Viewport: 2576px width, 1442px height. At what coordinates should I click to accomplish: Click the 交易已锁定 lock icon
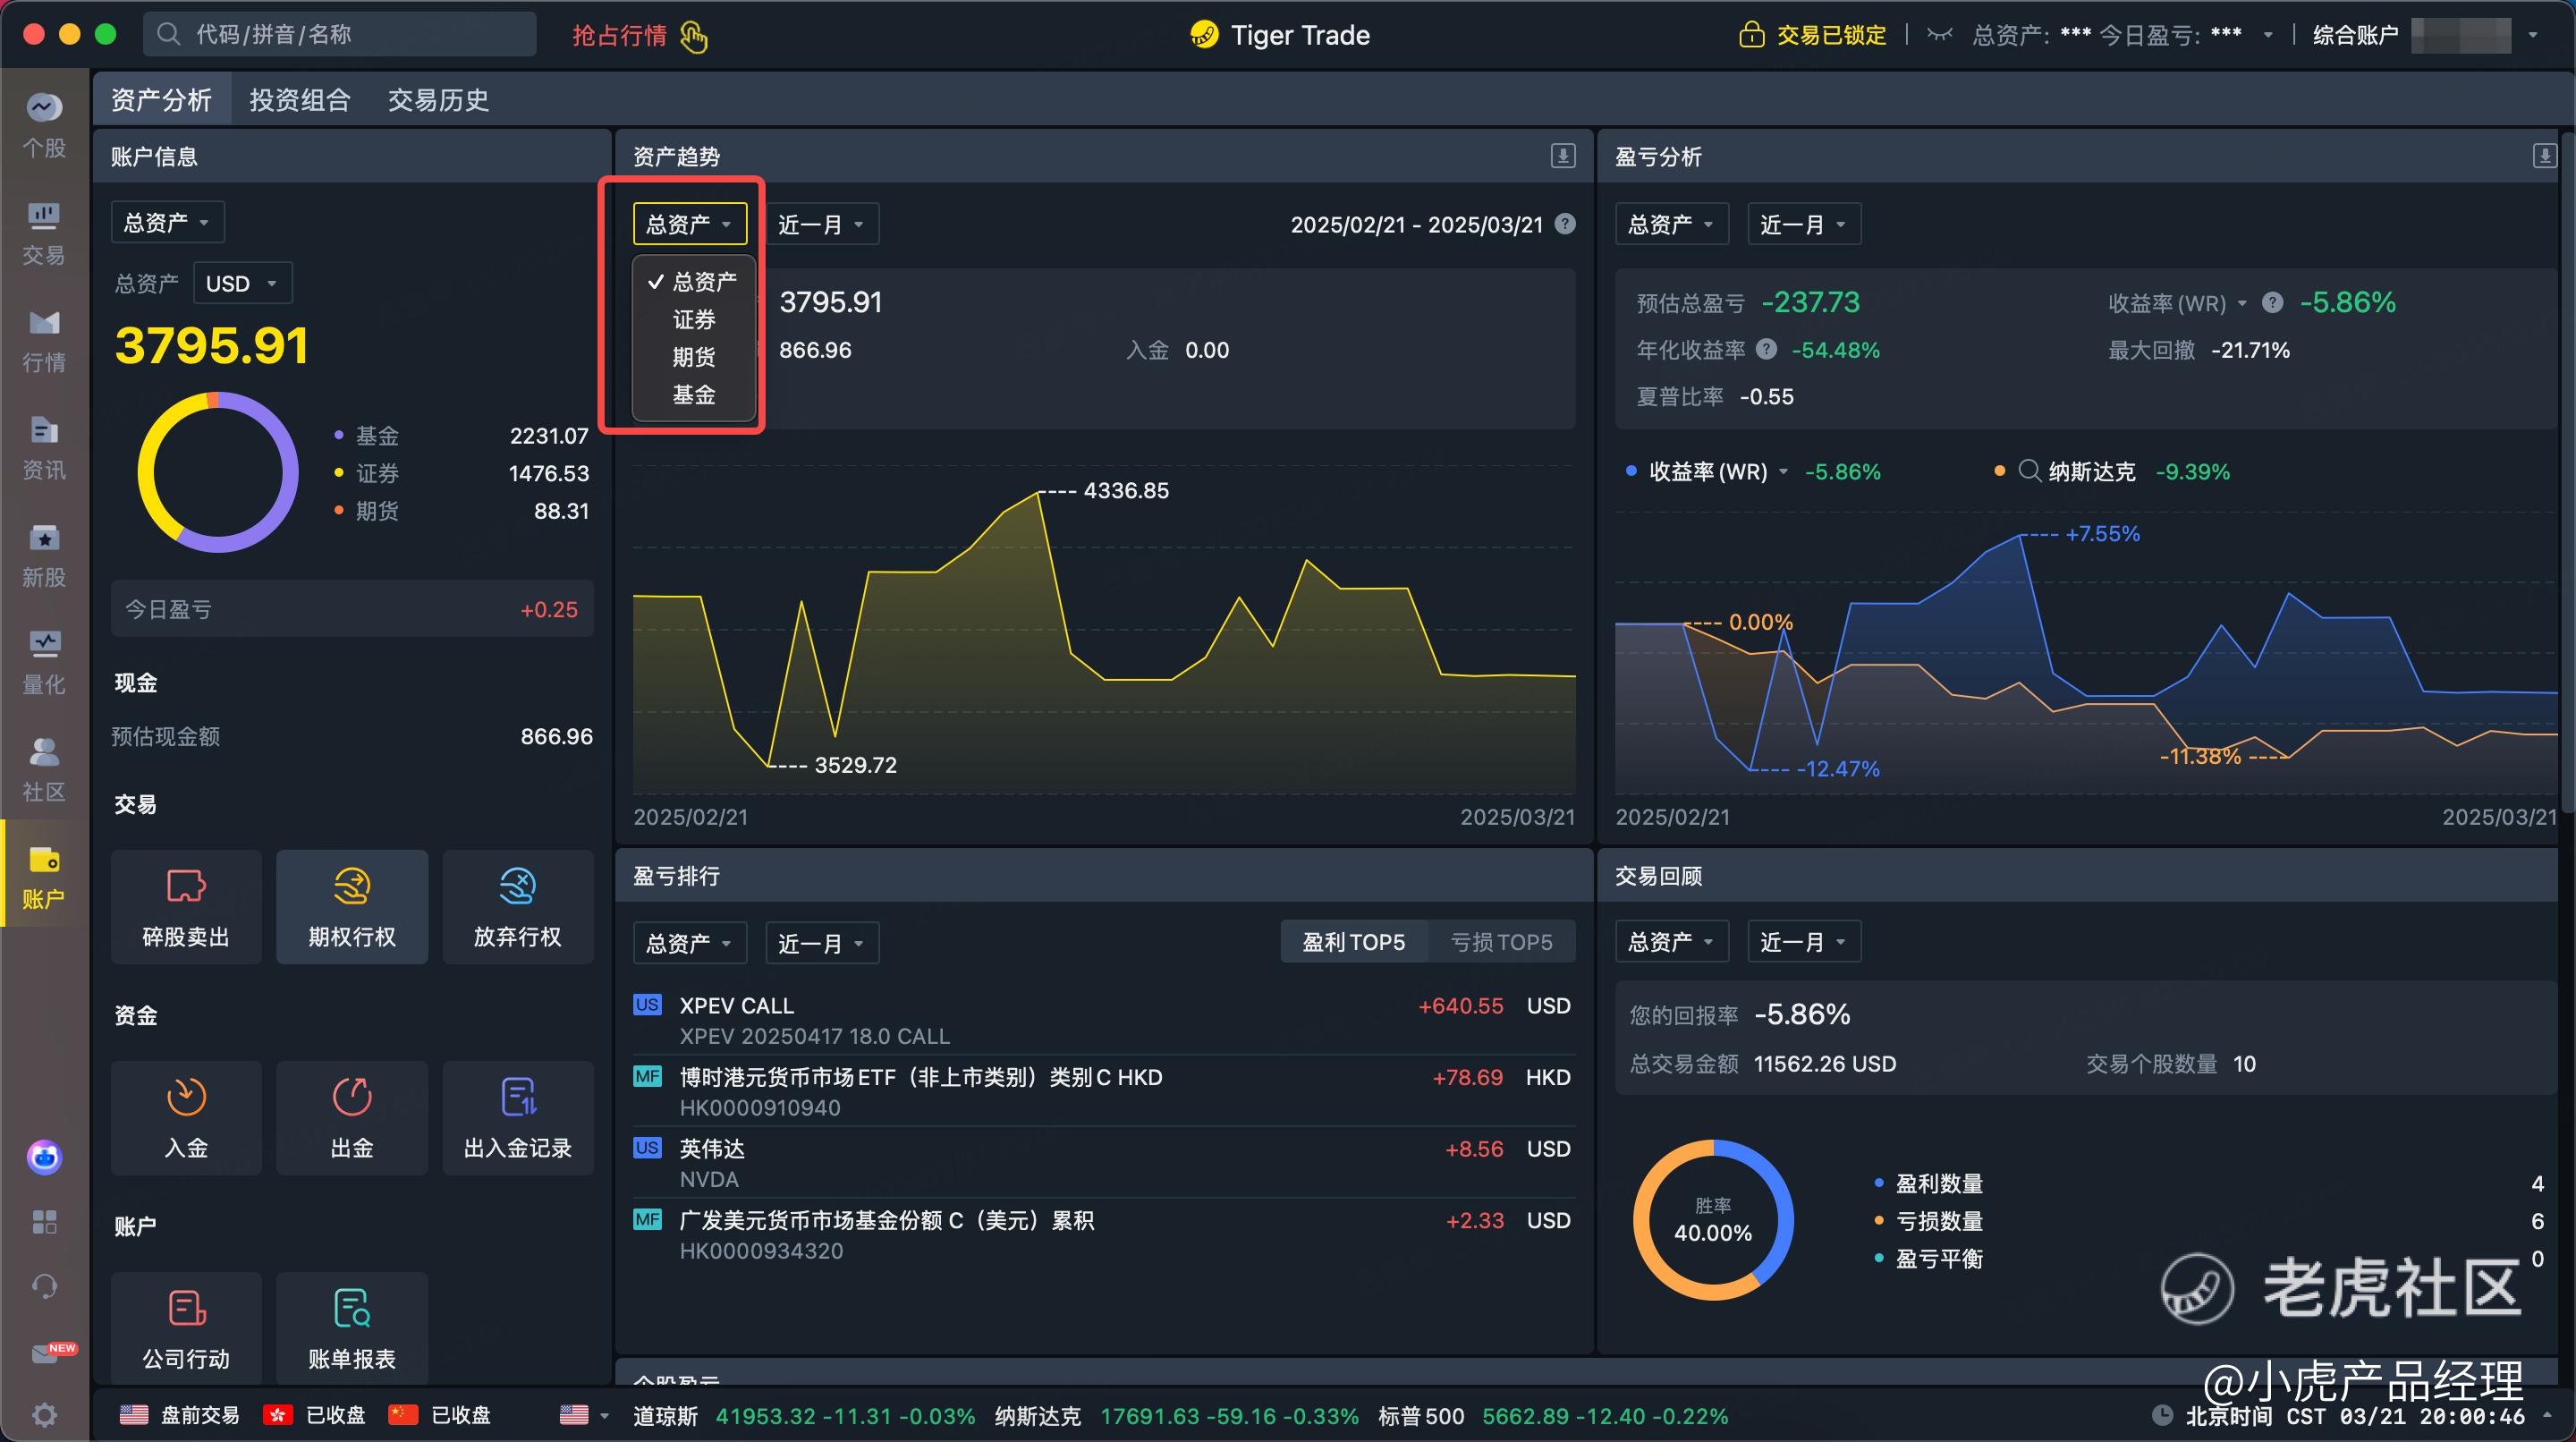point(1751,35)
